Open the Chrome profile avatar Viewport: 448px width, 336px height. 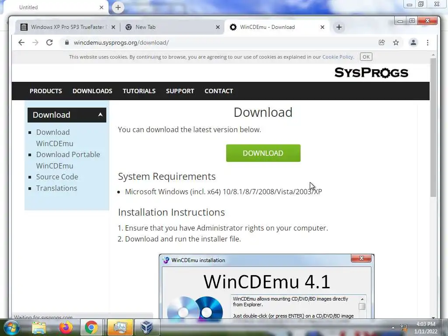tap(413, 42)
